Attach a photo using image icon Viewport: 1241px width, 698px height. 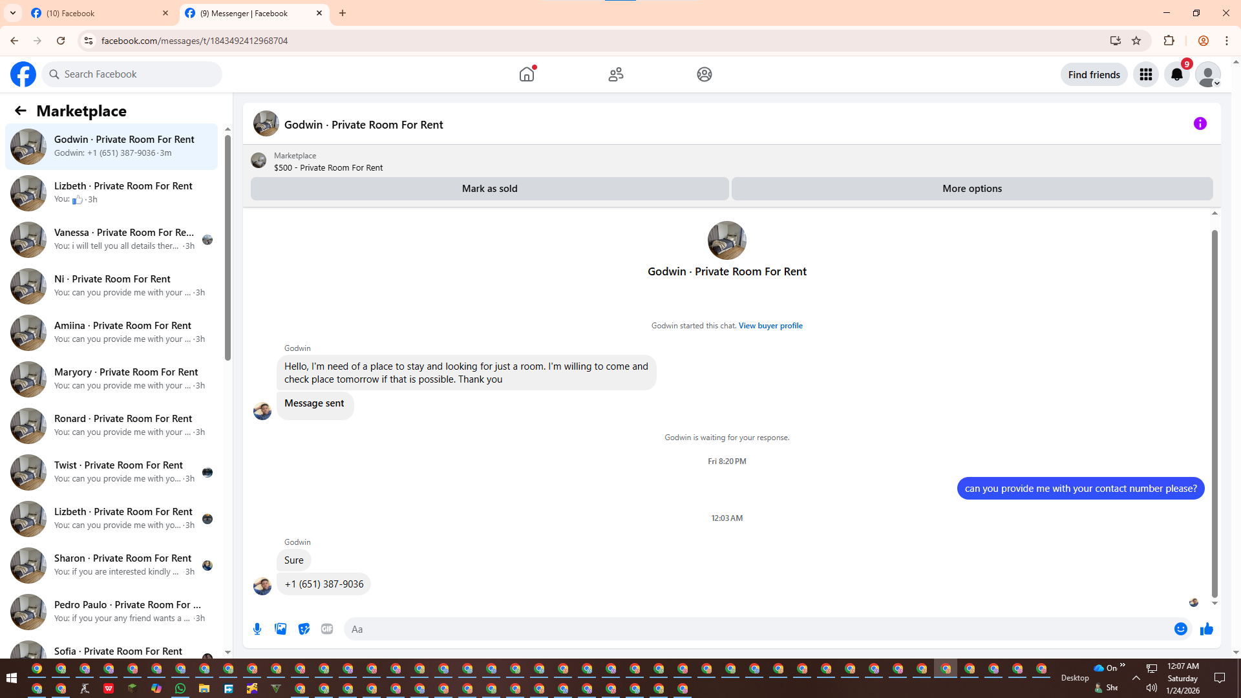pos(281,629)
